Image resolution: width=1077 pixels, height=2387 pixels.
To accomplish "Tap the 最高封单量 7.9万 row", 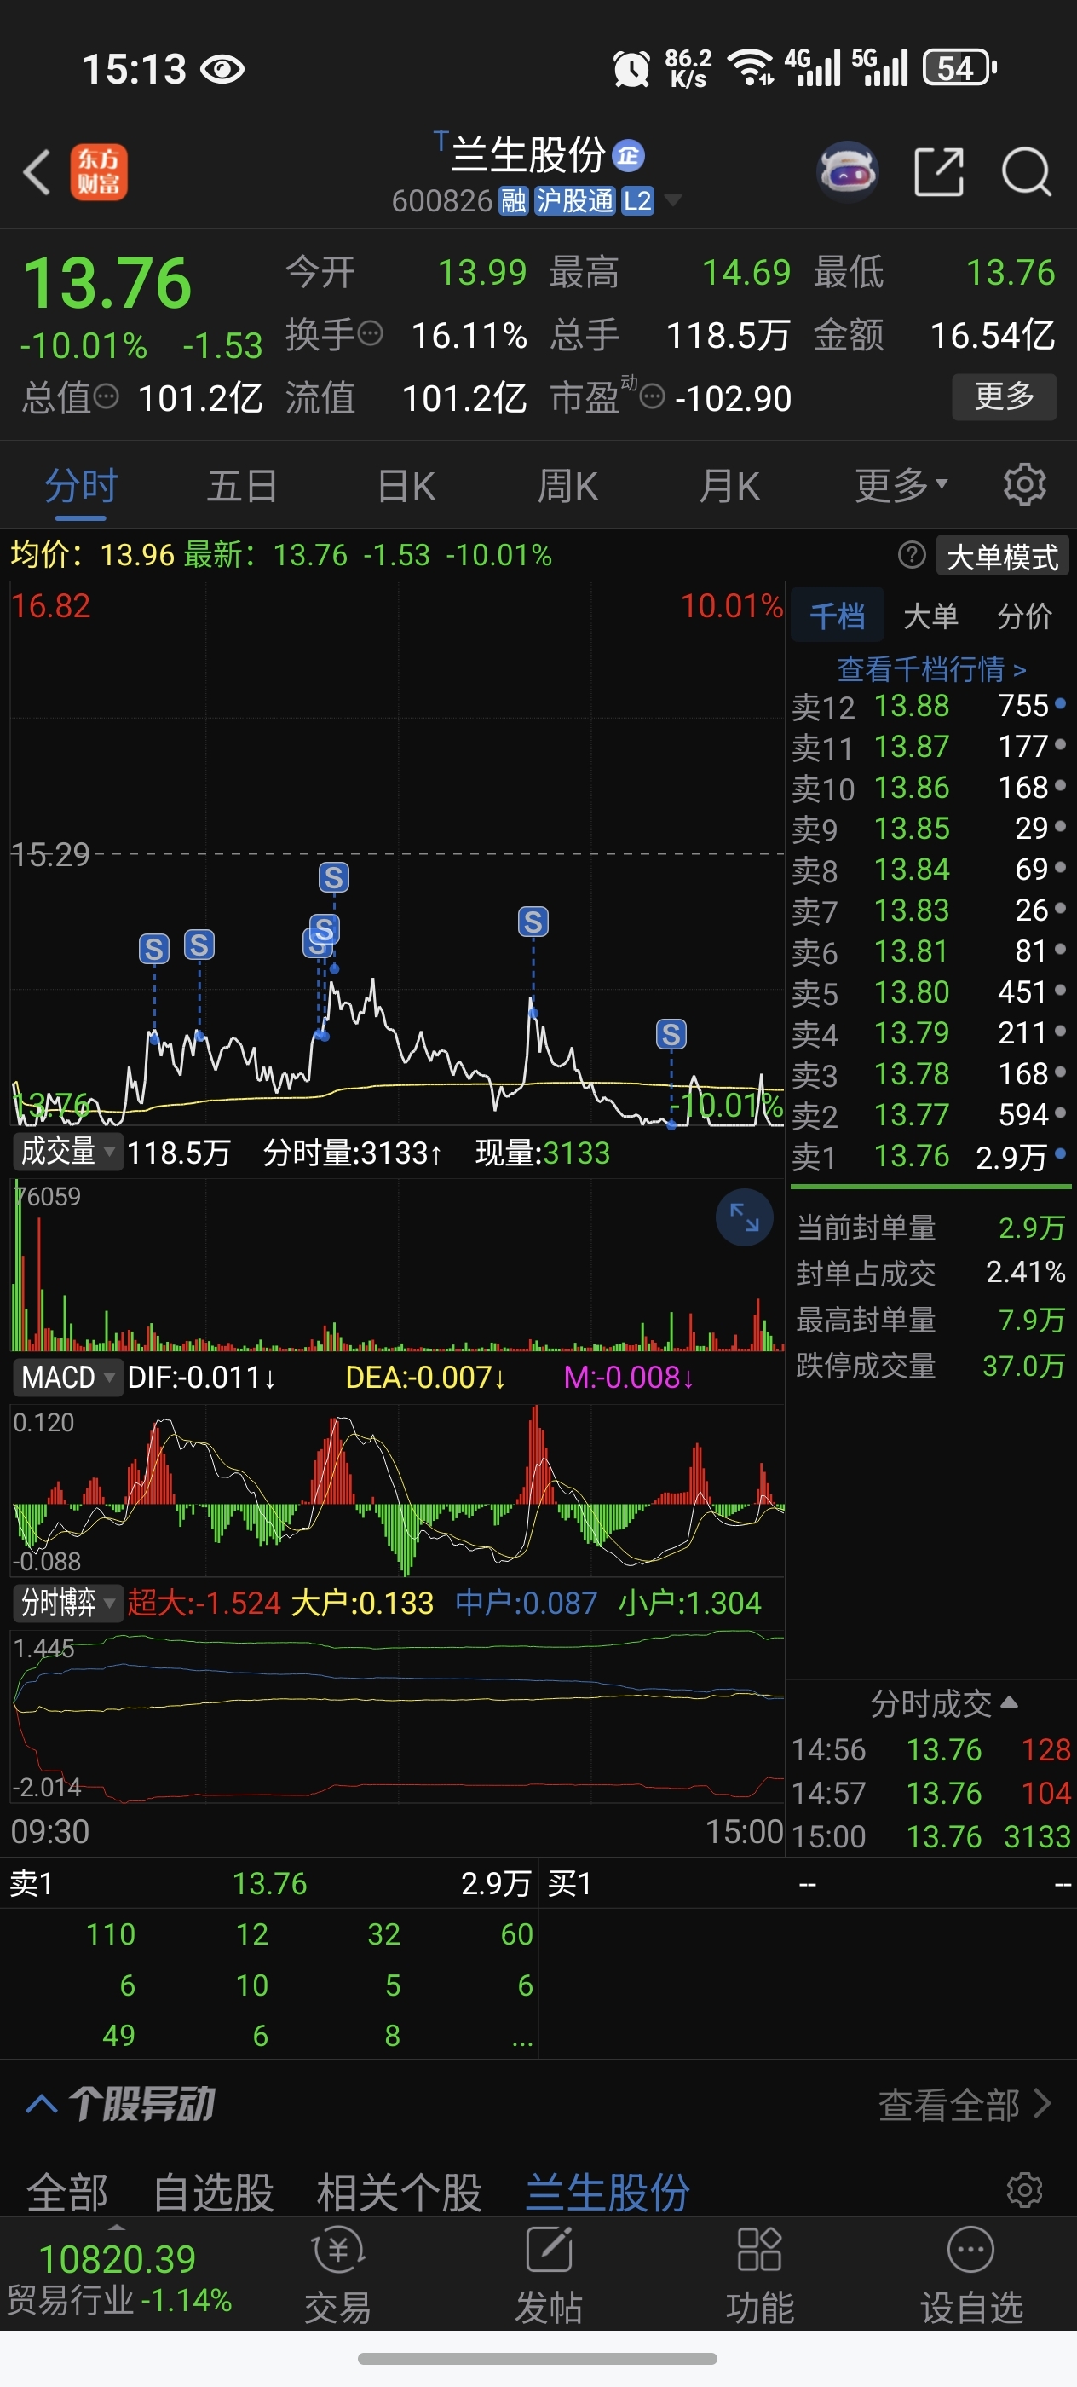I will coord(930,1319).
